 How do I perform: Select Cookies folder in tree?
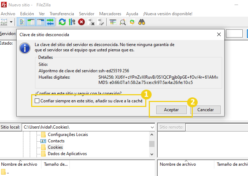(x=55, y=147)
